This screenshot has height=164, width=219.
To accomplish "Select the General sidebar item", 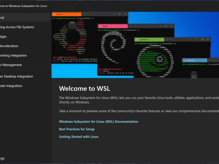I will [x=24, y=17].
